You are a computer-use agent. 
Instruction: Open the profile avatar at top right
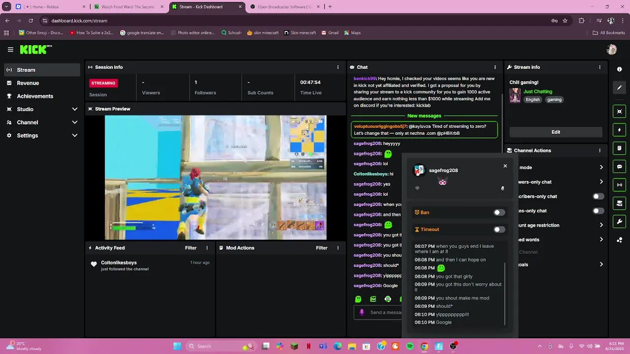612,50
